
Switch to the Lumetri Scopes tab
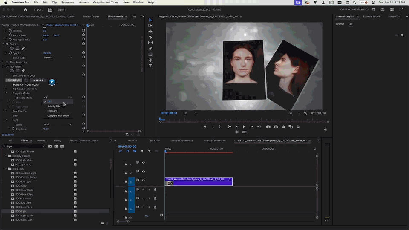pyautogui.click(x=91, y=17)
